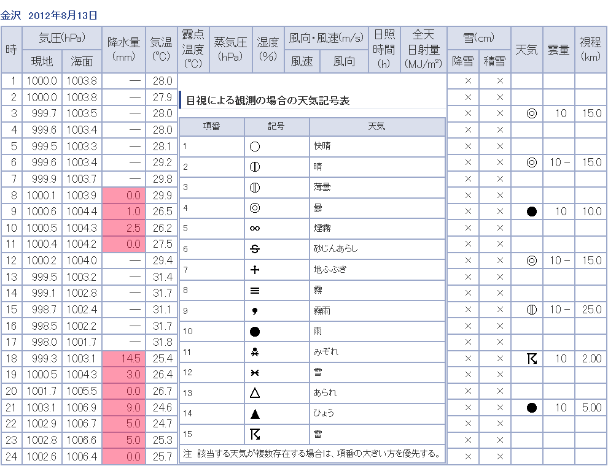Viewport: 608px width, 466px height.
Task: Click the 風向 sub-header
Action: coord(344,61)
